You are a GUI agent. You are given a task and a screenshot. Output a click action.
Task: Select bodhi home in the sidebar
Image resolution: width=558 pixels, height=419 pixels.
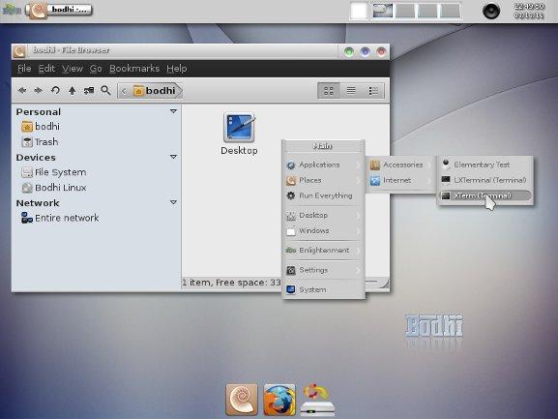coord(41,127)
